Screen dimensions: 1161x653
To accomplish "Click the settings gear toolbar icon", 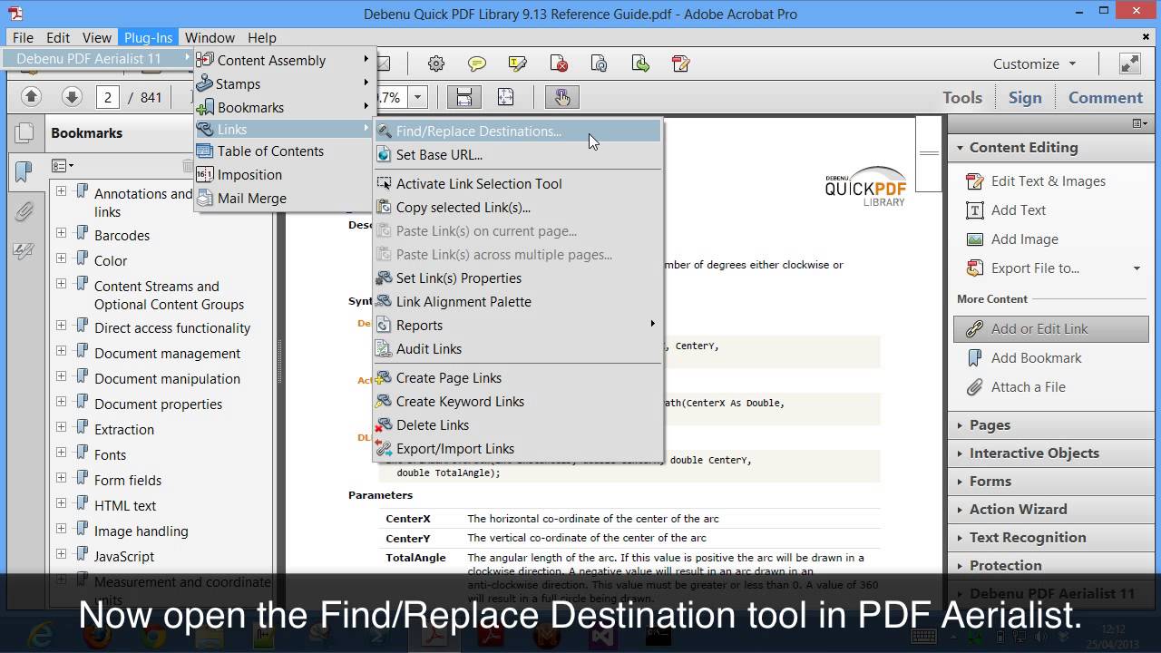I will tap(436, 63).
